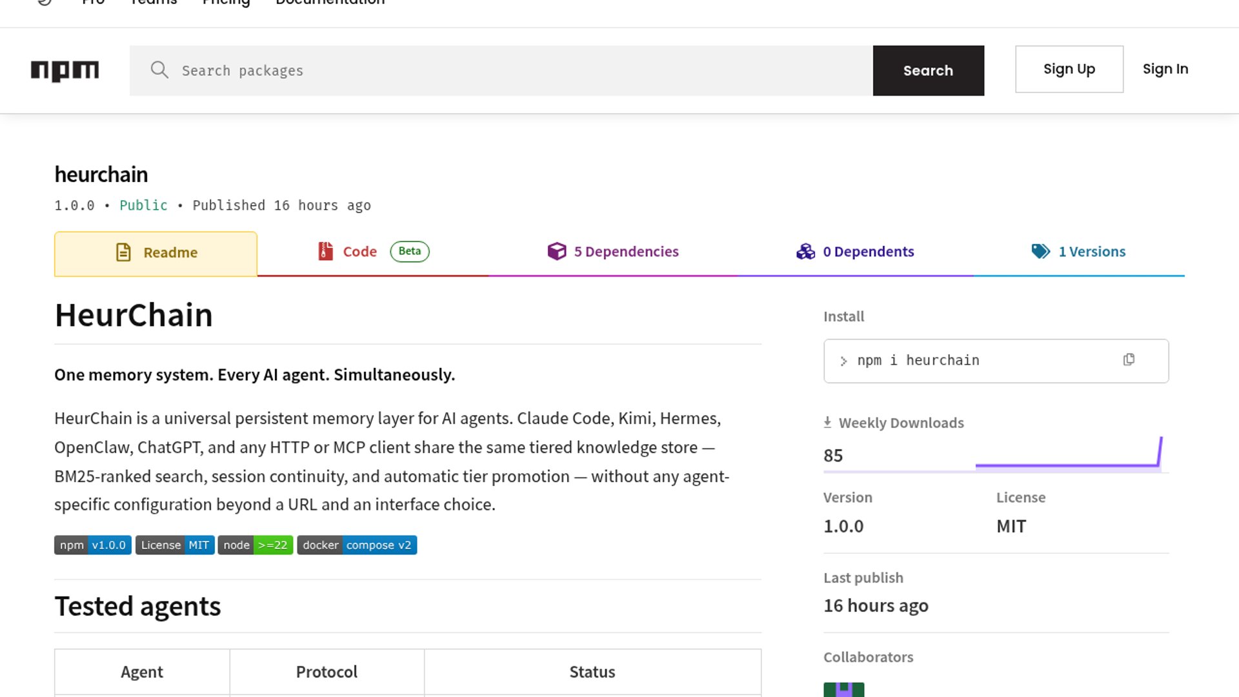This screenshot has width=1239, height=697.
Task: Click the npm v1.0.0 badge
Action: point(93,545)
